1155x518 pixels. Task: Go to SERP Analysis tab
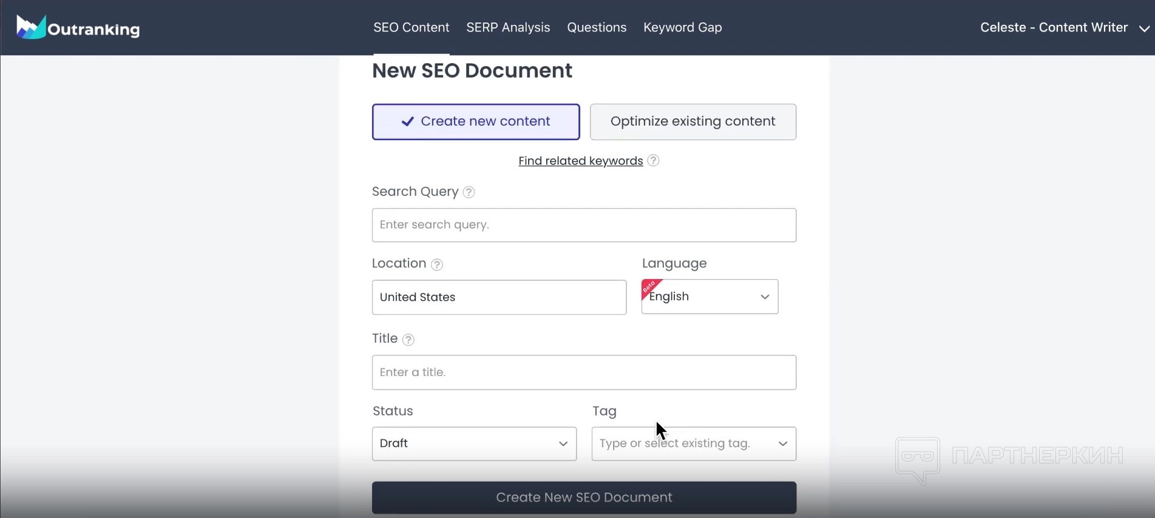point(508,28)
